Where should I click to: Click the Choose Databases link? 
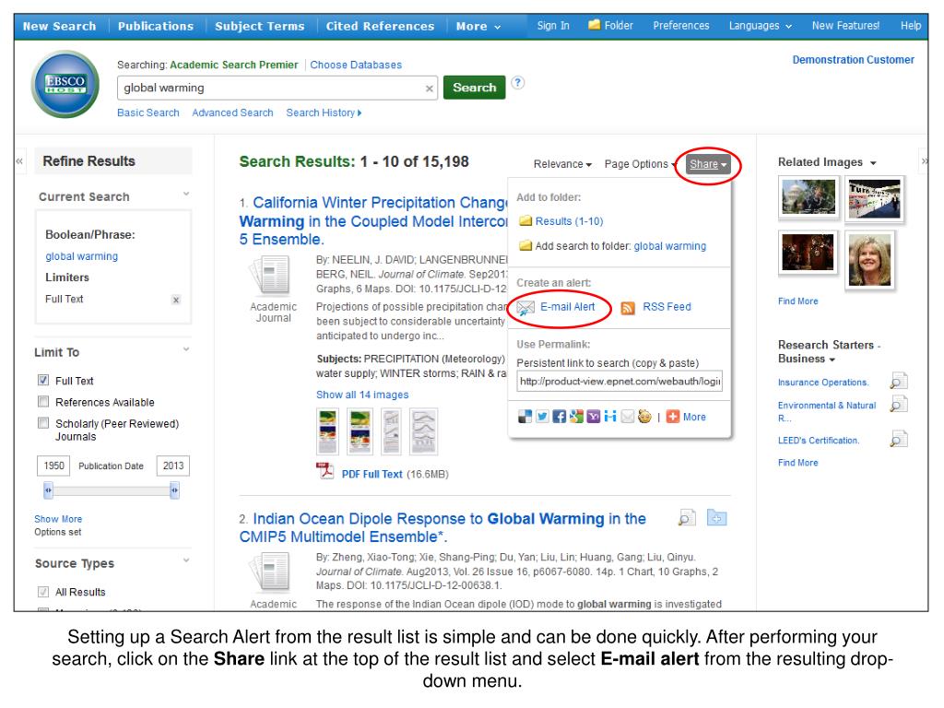pos(356,65)
